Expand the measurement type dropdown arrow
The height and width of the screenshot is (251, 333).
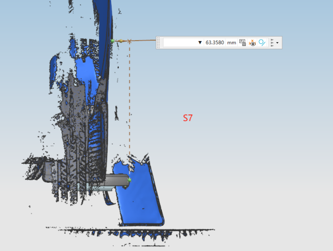coord(200,43)
